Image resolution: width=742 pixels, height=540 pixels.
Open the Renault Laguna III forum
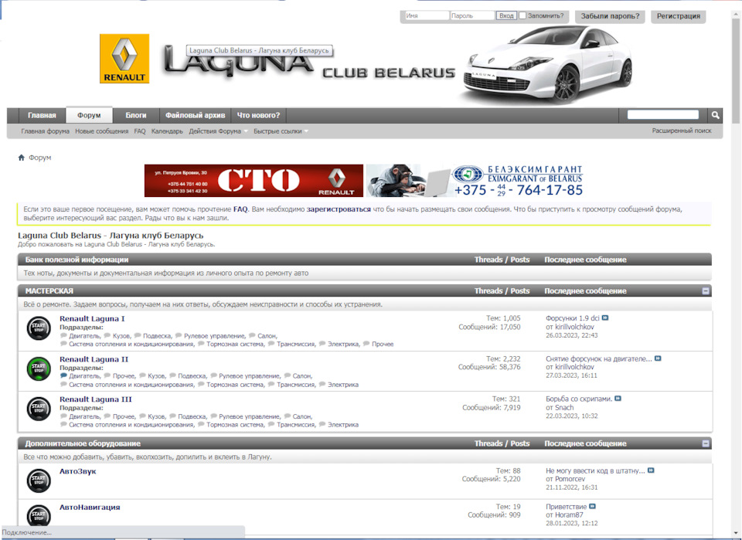tap(96, 399)
